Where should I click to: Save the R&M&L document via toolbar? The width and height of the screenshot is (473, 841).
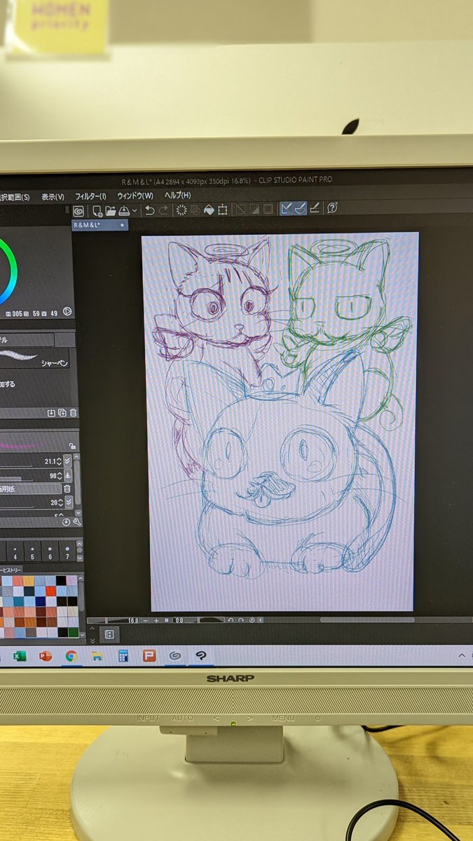pos(123,210)
